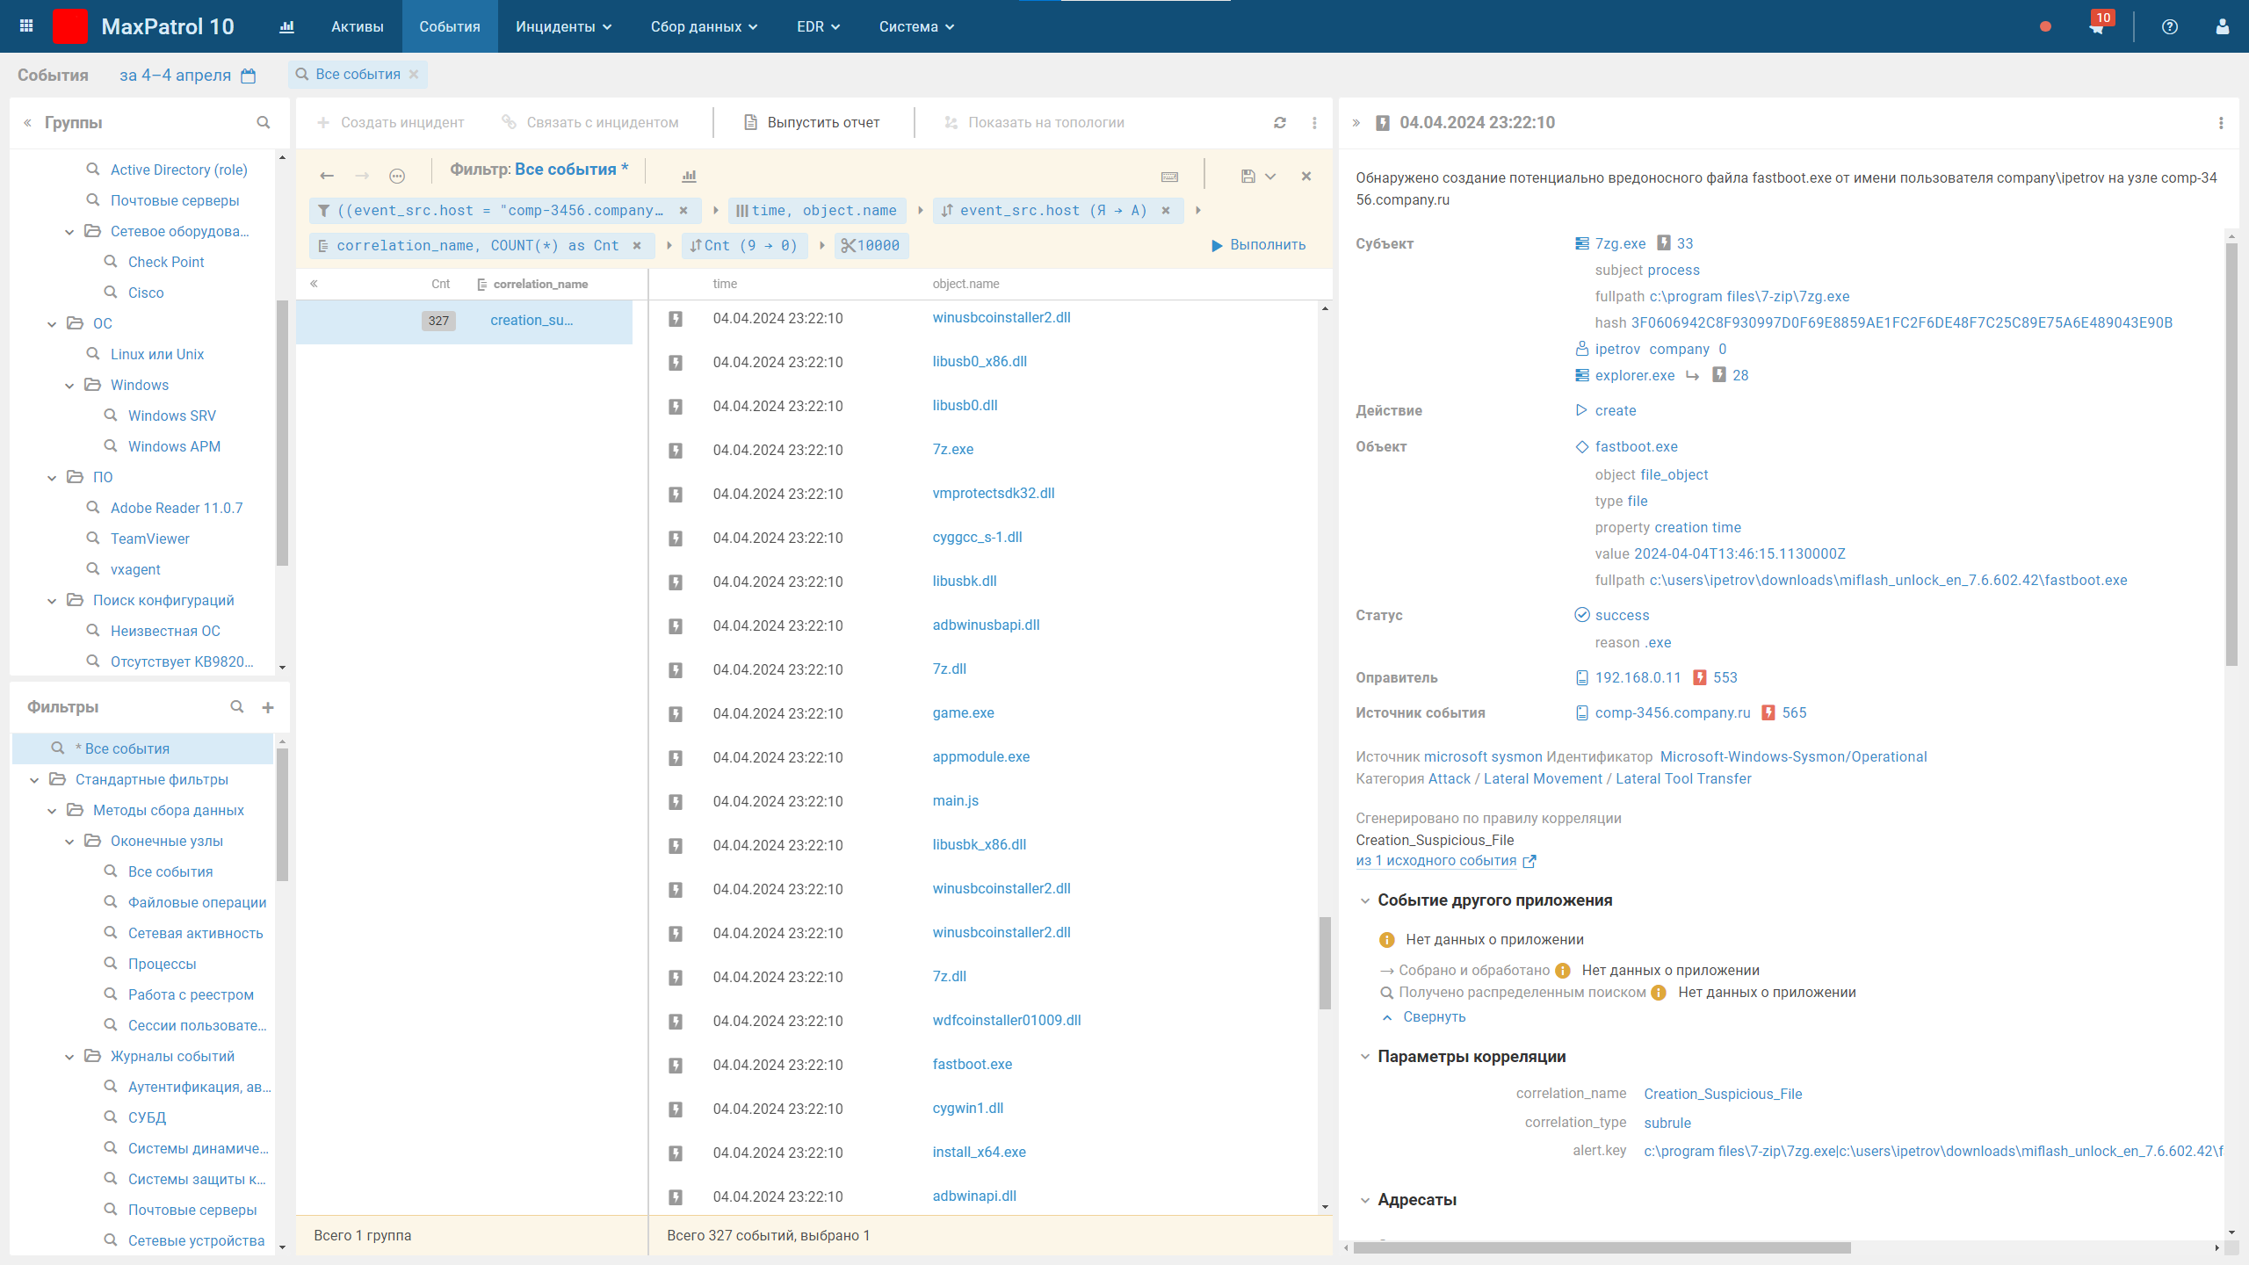Edit the 10000 limit chip

tap(871, 246)
